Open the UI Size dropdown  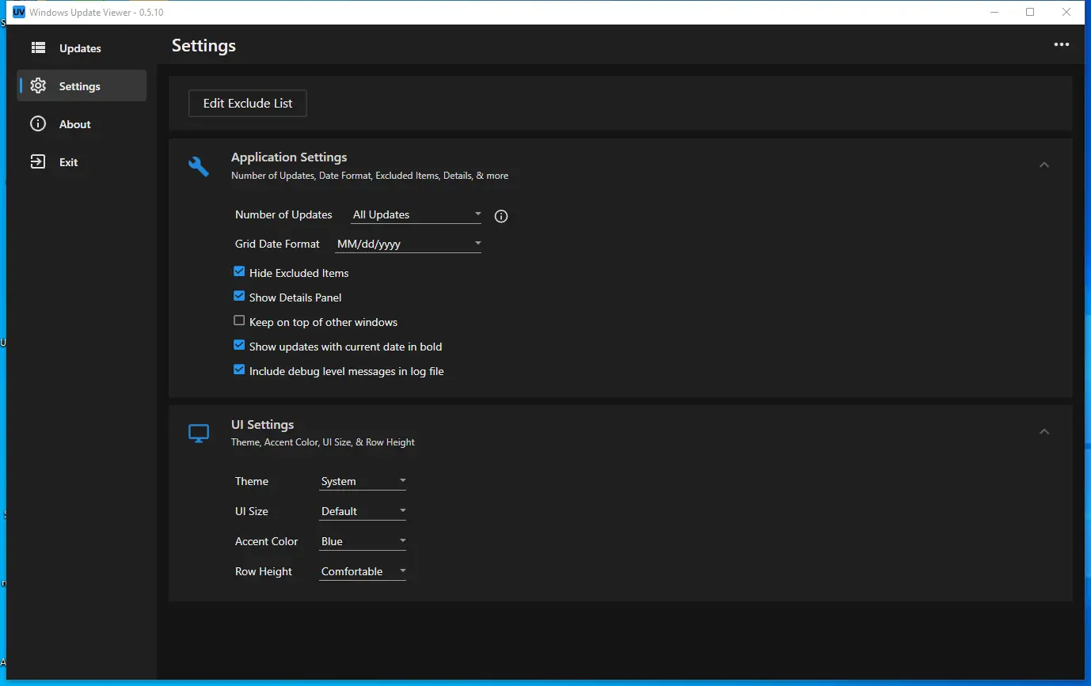tap(363, 512)
